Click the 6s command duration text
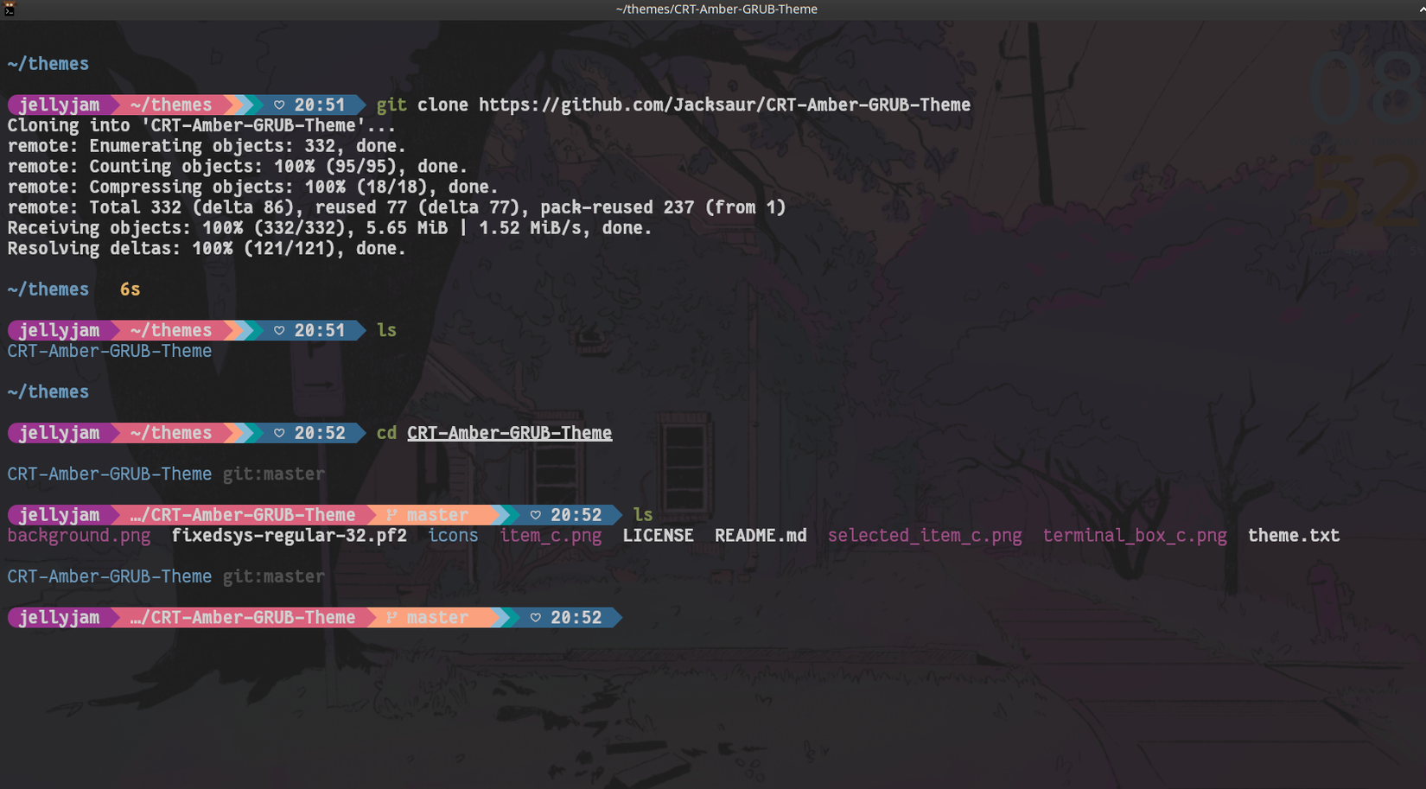Image resolution: width=1426 pixels, height=789 pixels. point(130,290)
